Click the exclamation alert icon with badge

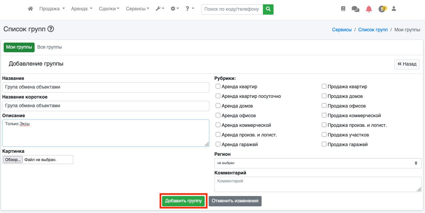click(x=382, y=9)
